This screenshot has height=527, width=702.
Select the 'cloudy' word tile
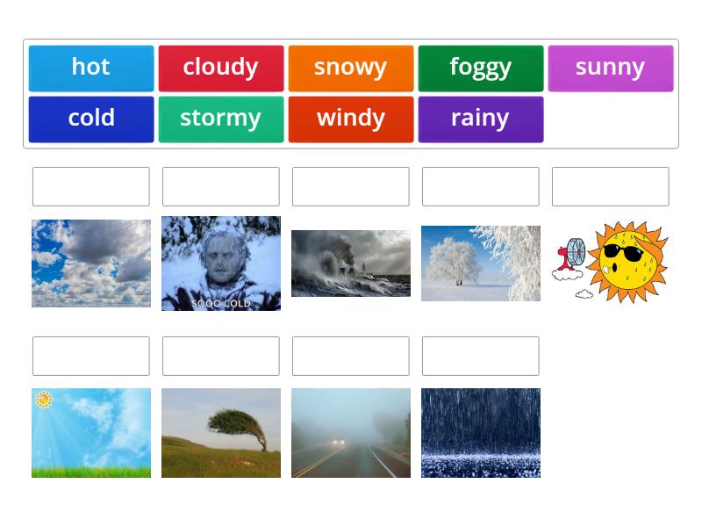220,67
